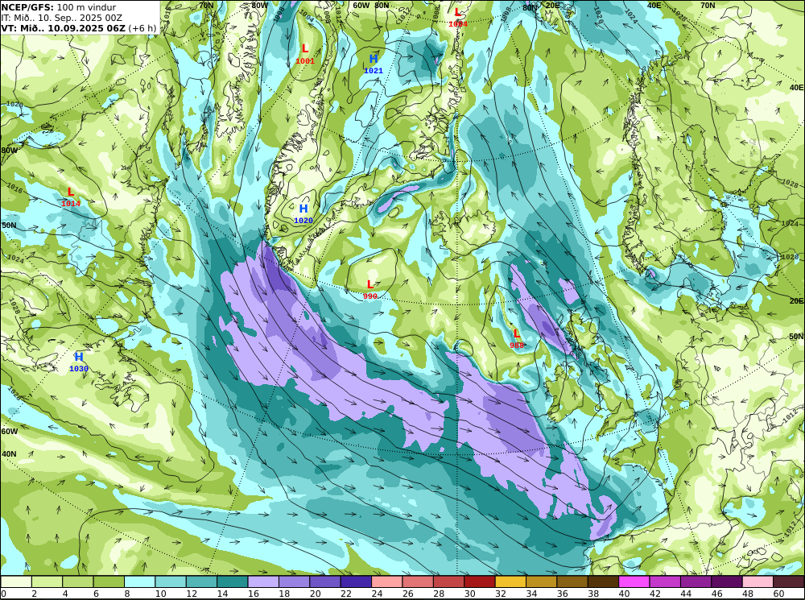The width and height of the screenshot is (805, 600).
Task: Click the low pressure L marker 988
Action: (x=517, y=334)
